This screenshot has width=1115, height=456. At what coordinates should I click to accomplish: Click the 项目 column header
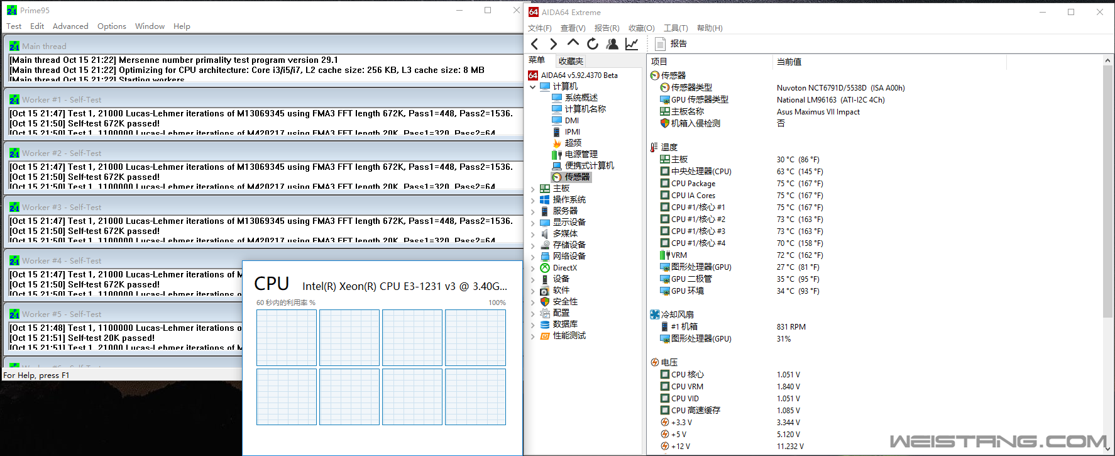point(709,62)
